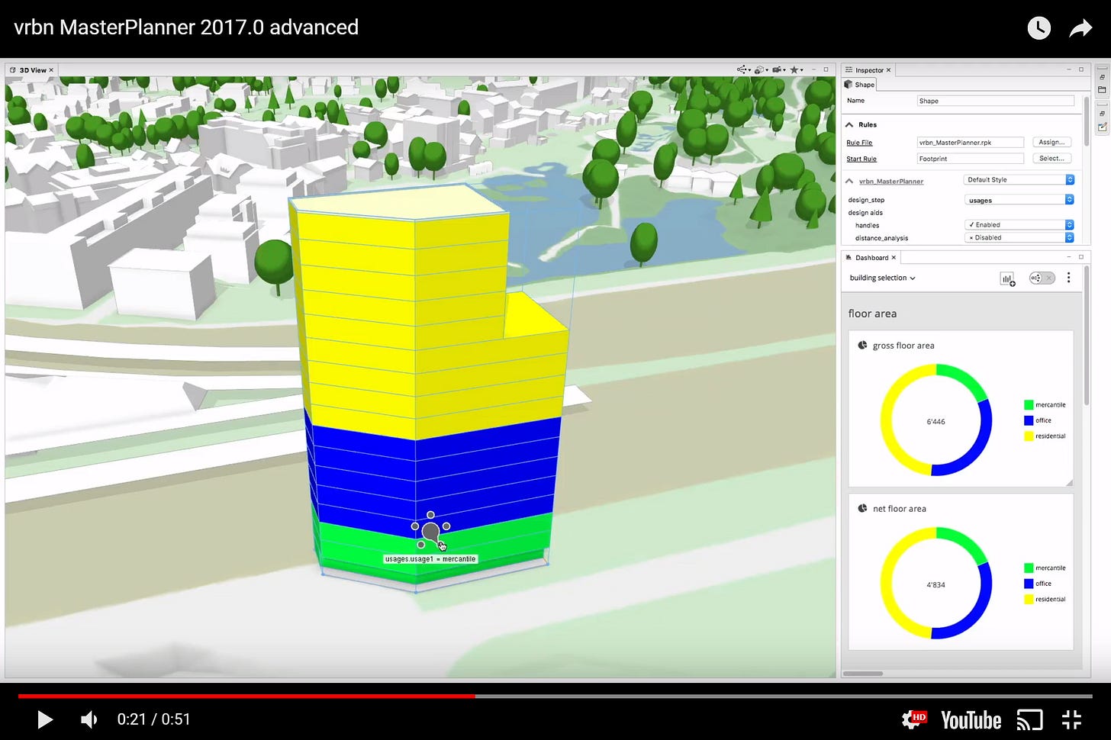This screenshot has height=740, width=1111.
Task: Click the residential swatch in net floor area
Action: pyautogui.click(x=1029, y=600)
